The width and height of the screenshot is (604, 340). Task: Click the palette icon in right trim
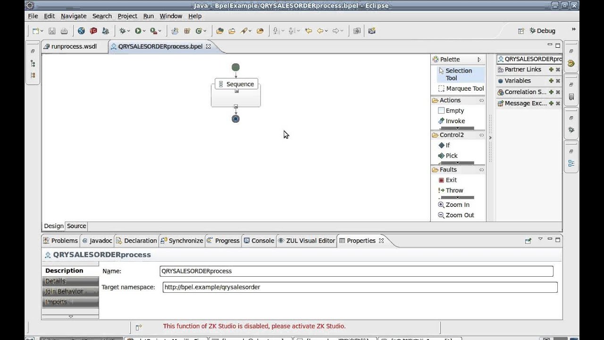click(571, 63)
